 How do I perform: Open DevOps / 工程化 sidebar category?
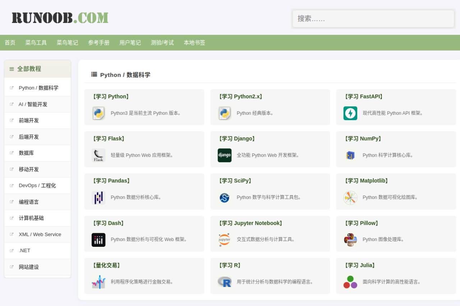coord(38,186)
